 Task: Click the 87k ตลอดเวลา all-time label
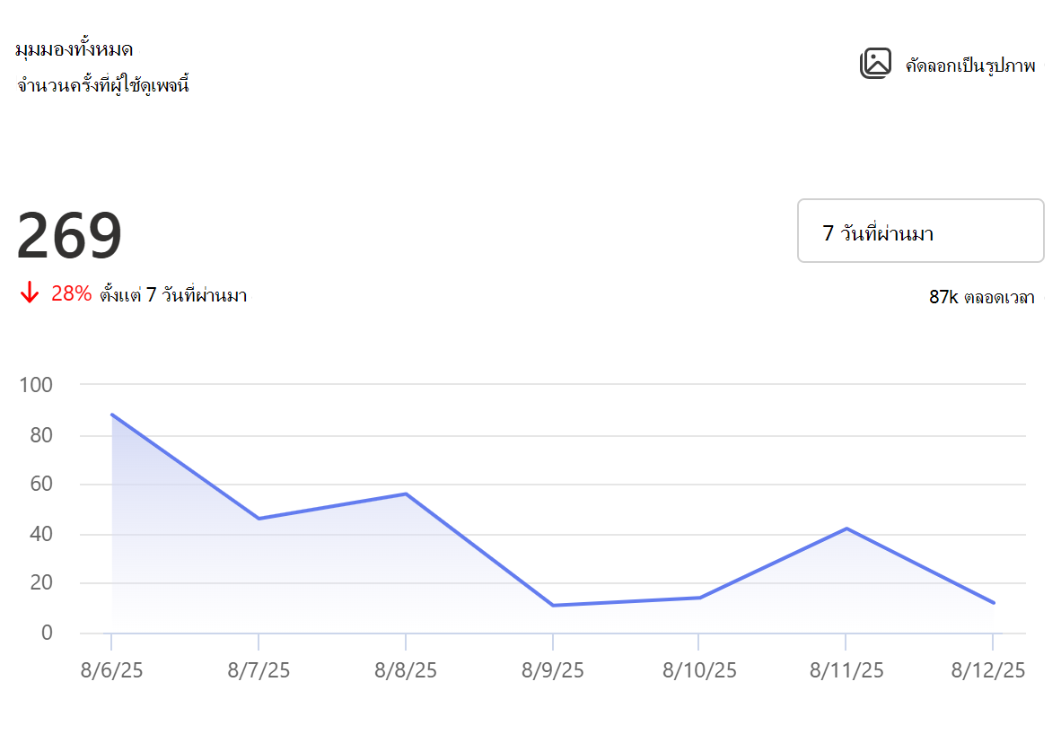coord(982,297)
